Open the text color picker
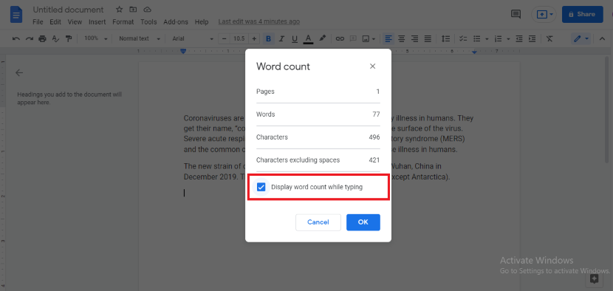Image resolution: width=613 pixels, height=291 pixels. 308,38
